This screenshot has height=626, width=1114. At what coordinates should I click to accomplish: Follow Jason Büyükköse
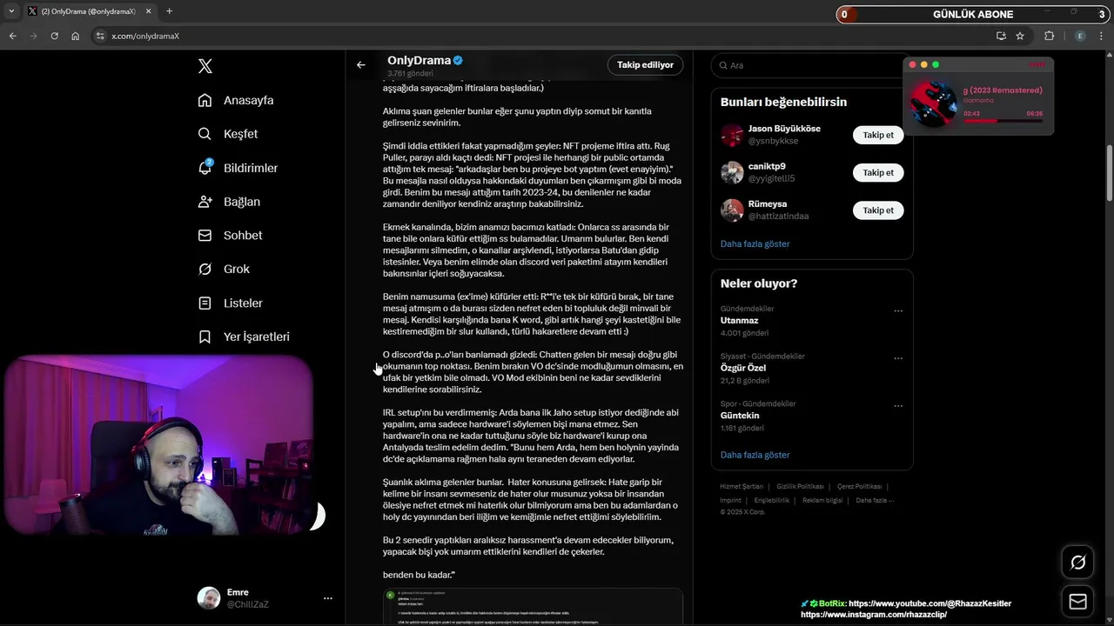(878, 135)
